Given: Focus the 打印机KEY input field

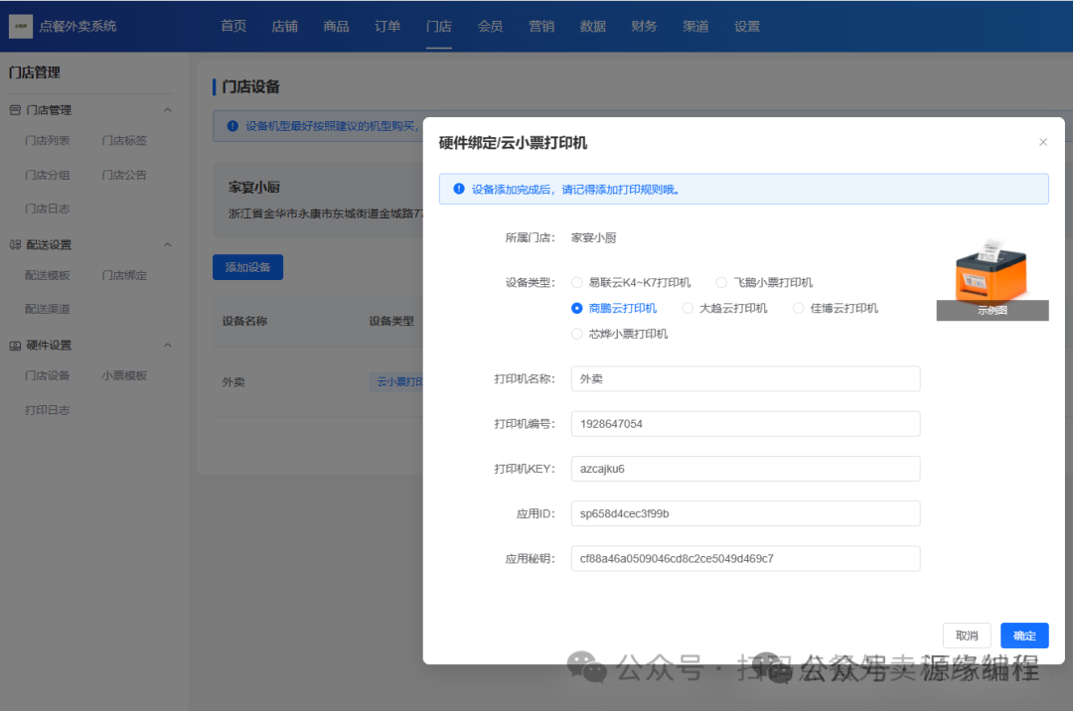Looking at the screenshot, I should [745, 469].
